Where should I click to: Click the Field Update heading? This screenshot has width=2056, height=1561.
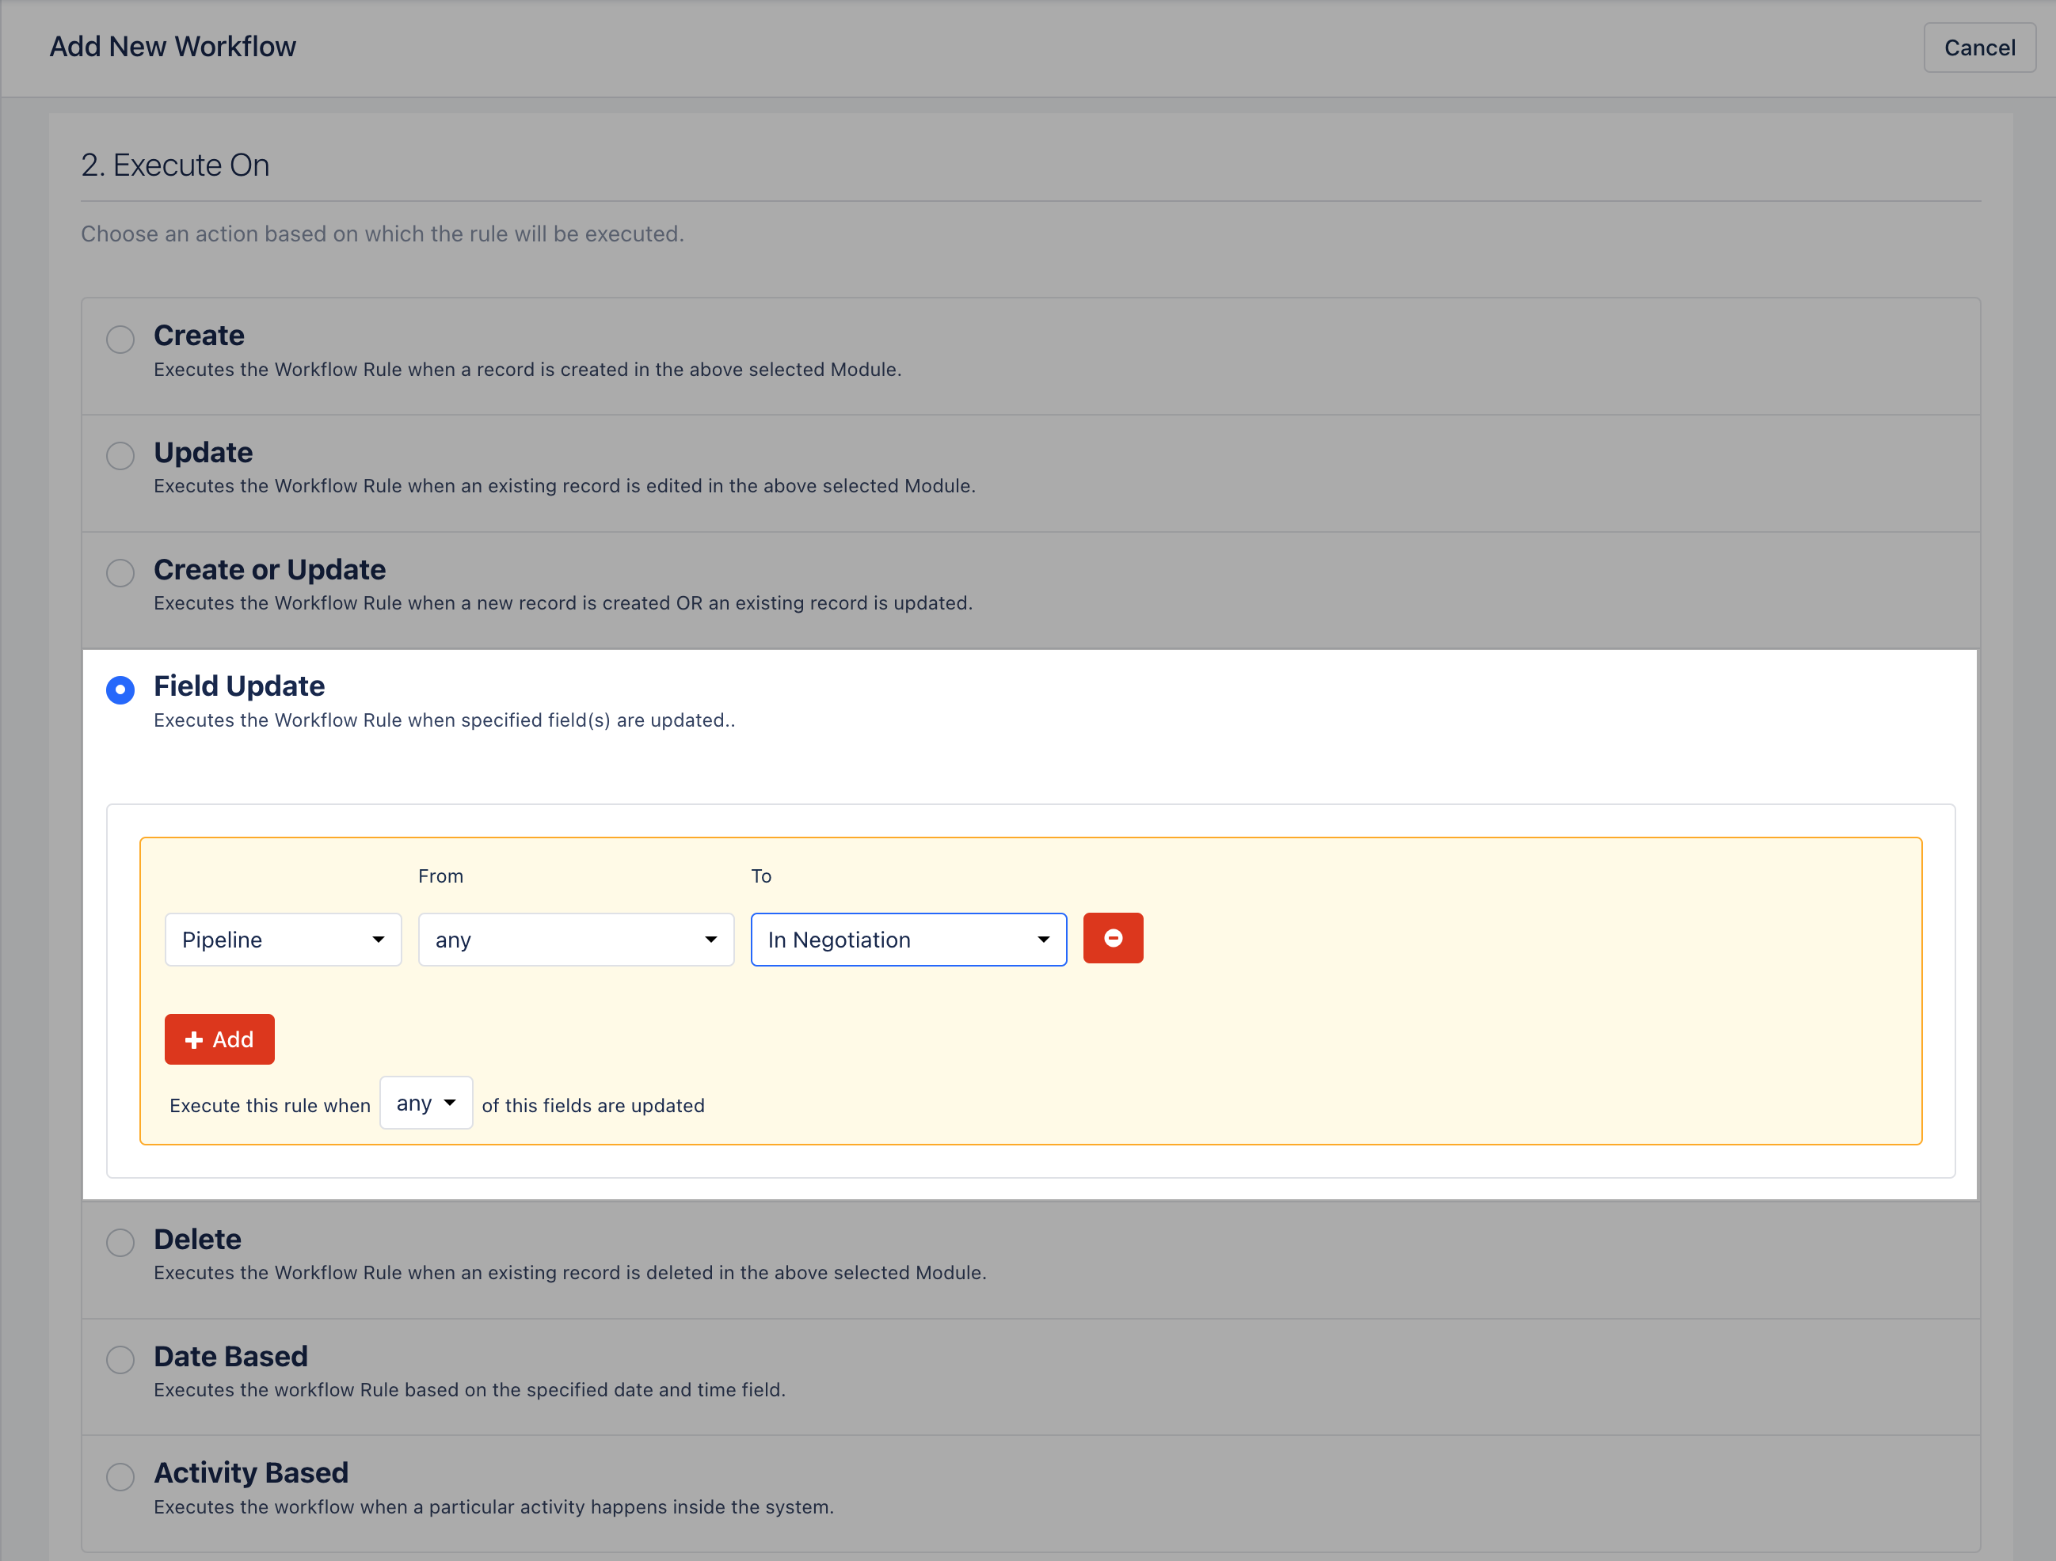(239, 686)
